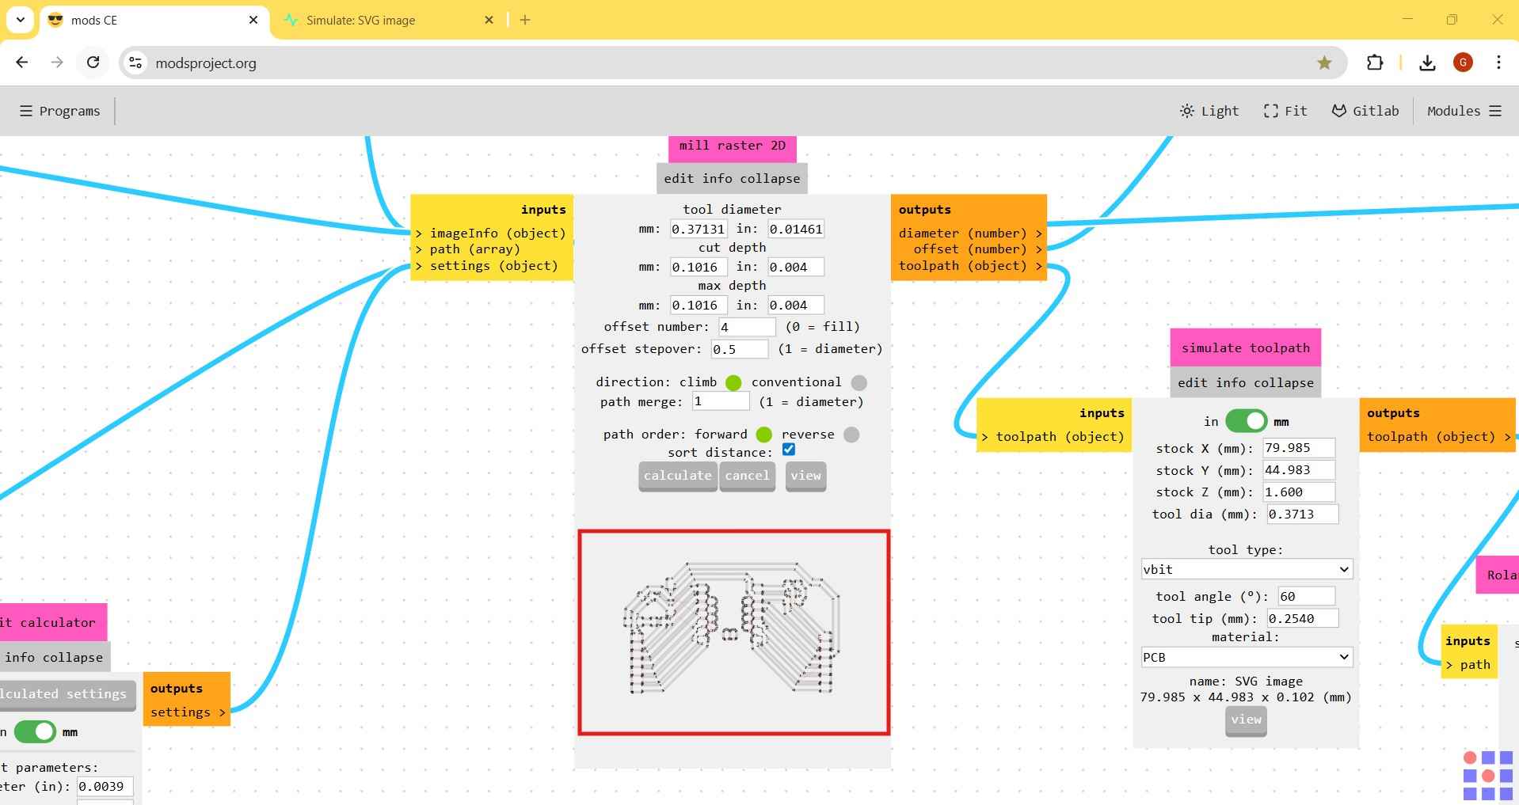Fit all modules to view
The image size is (1519, 805).
pos(1285,111)
